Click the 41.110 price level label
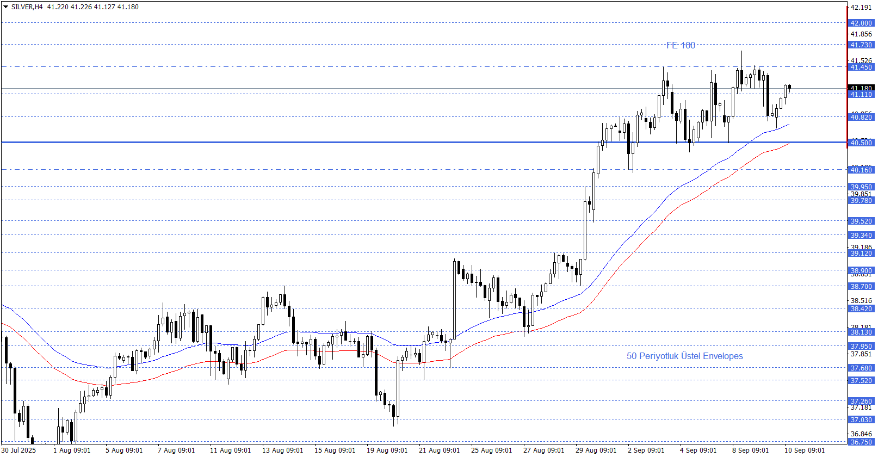Screen dimensions: 878x457 pos(861,95)
